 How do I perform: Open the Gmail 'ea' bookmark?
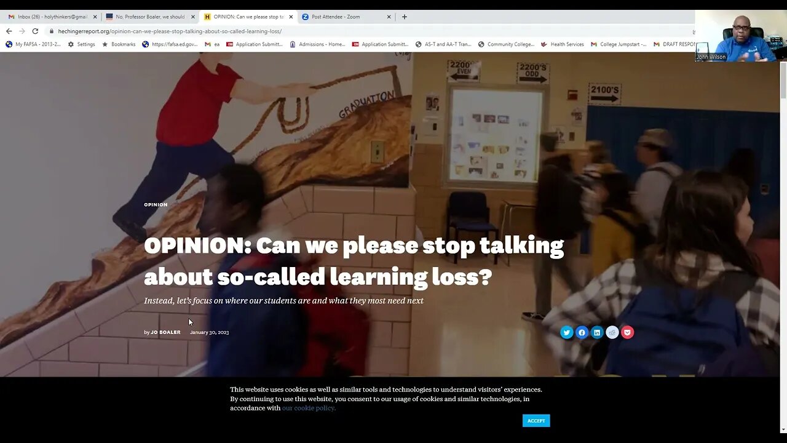point(212,44)
